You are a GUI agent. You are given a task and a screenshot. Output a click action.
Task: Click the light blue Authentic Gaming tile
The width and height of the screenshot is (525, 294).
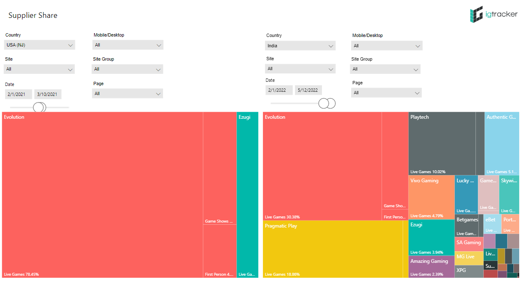tap(502, 143)
